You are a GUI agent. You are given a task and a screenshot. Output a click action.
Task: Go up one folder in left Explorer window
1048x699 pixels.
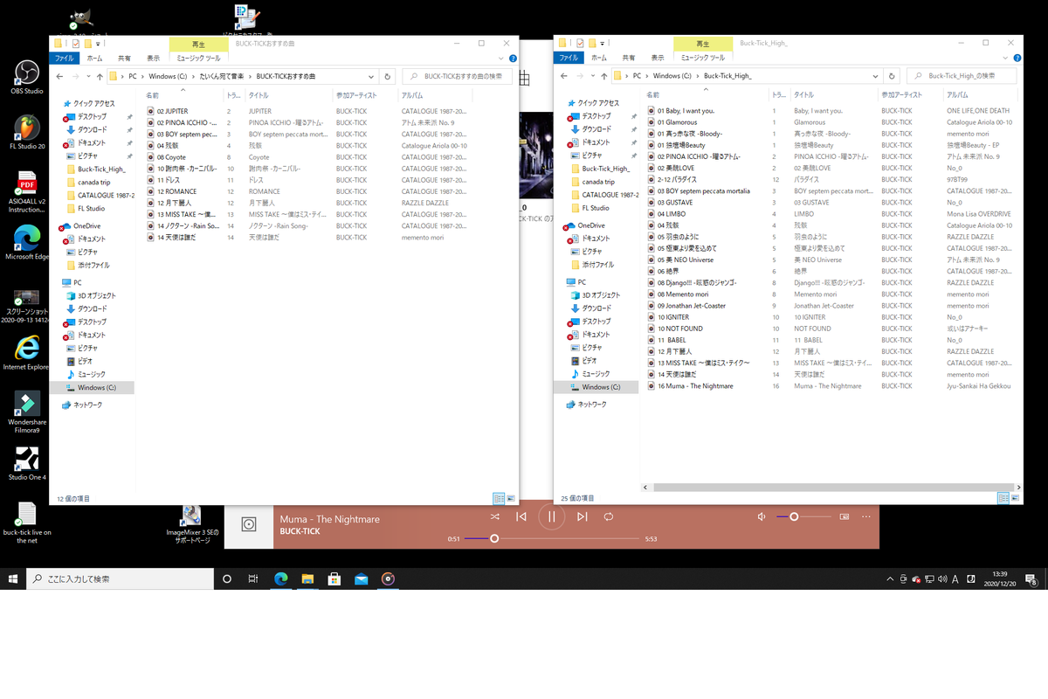[98, 76]
